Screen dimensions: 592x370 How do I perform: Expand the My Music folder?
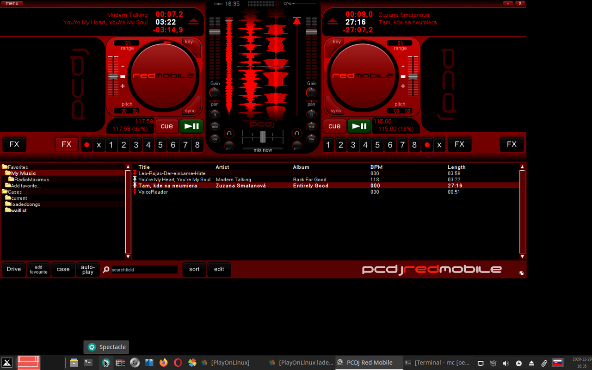click(21, 173)
